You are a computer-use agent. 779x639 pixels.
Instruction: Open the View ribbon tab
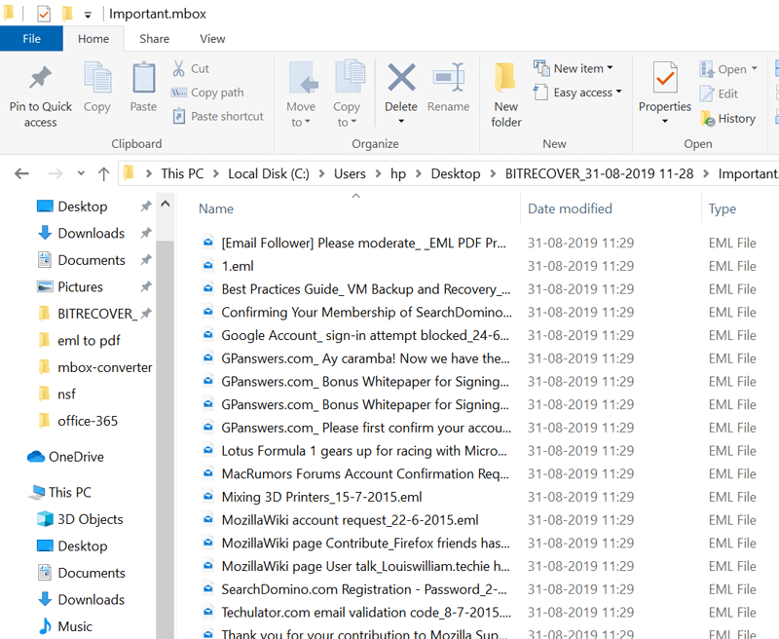click(212, 39)
